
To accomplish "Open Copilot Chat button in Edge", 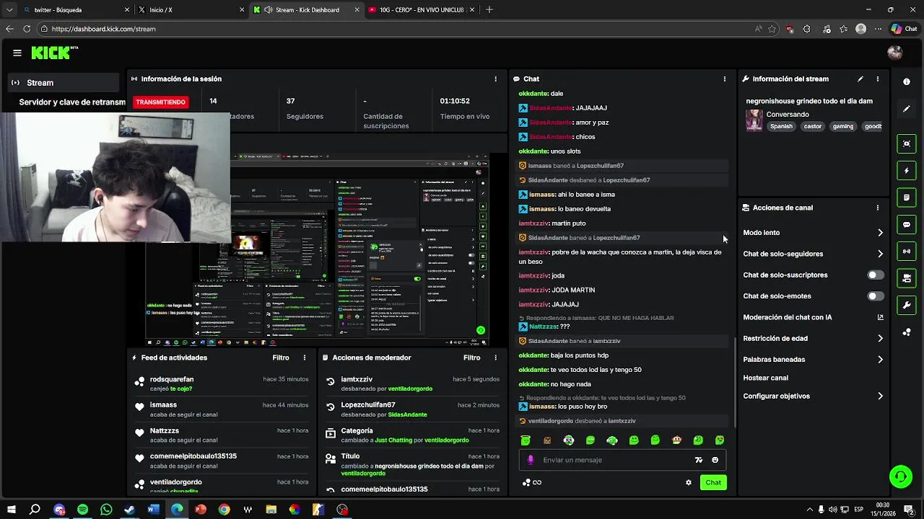I will pyautogui.click(x=904, y=29).
